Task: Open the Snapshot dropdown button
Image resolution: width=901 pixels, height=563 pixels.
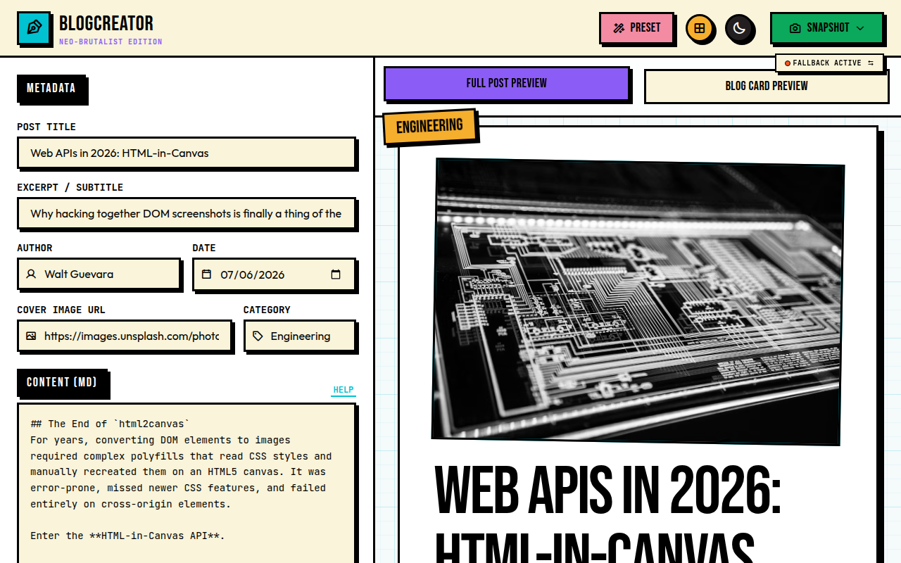Action: (826, 28)
